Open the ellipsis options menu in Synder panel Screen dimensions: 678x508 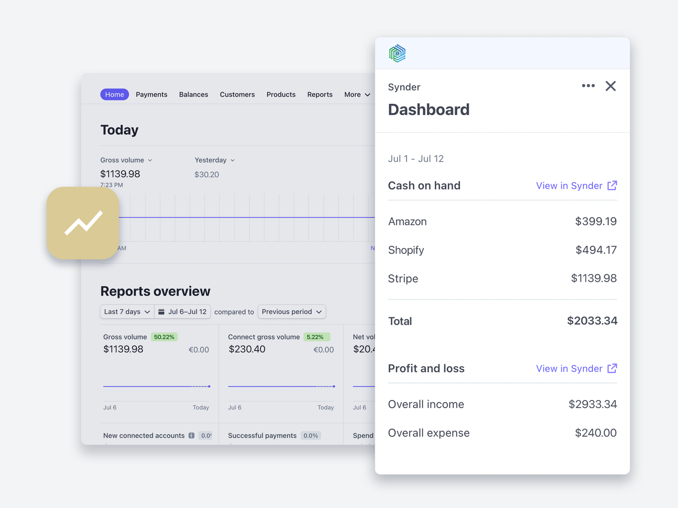tap(588, 86)
